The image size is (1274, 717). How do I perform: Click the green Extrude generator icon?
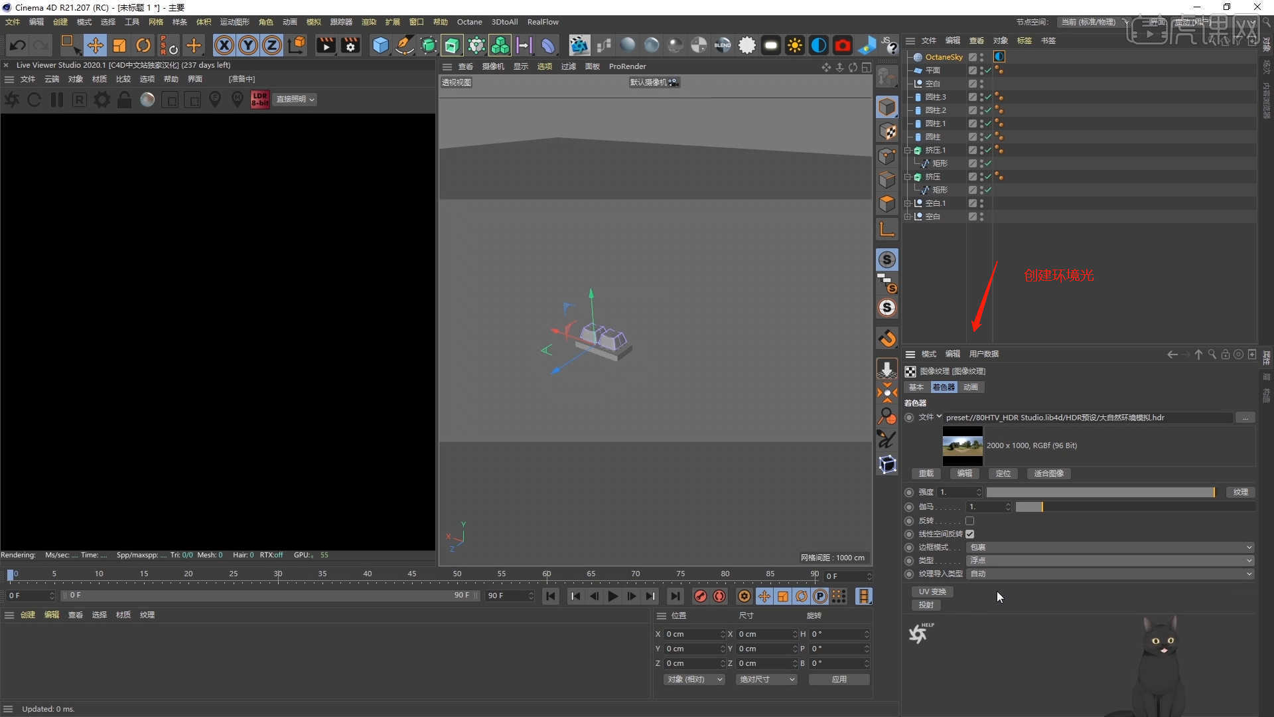click(452, 45)
